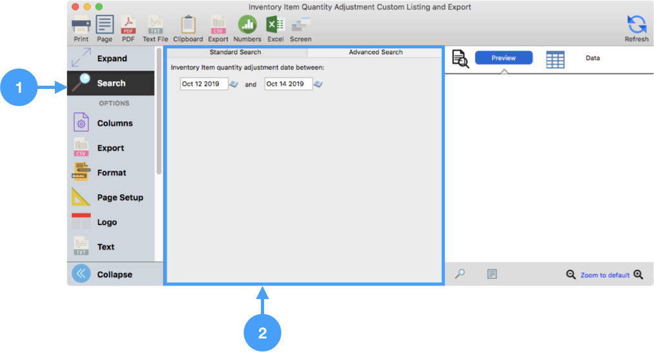Copy listing with the Clipboard icon
The width and height of the screenshot is (654, 352).
point(188,25)
